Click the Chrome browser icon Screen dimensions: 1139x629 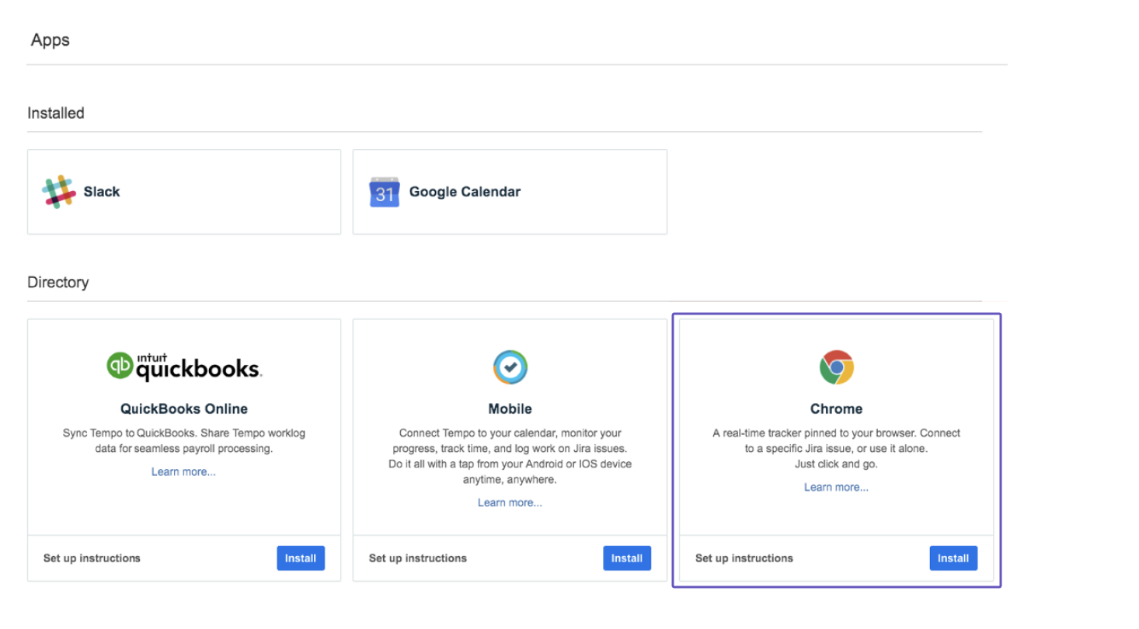click(x=836, y=367)
